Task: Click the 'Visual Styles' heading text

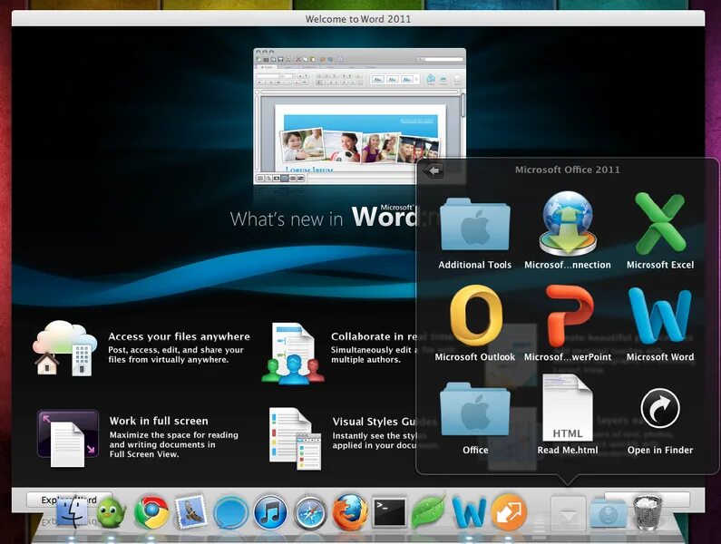Action: 365,422
